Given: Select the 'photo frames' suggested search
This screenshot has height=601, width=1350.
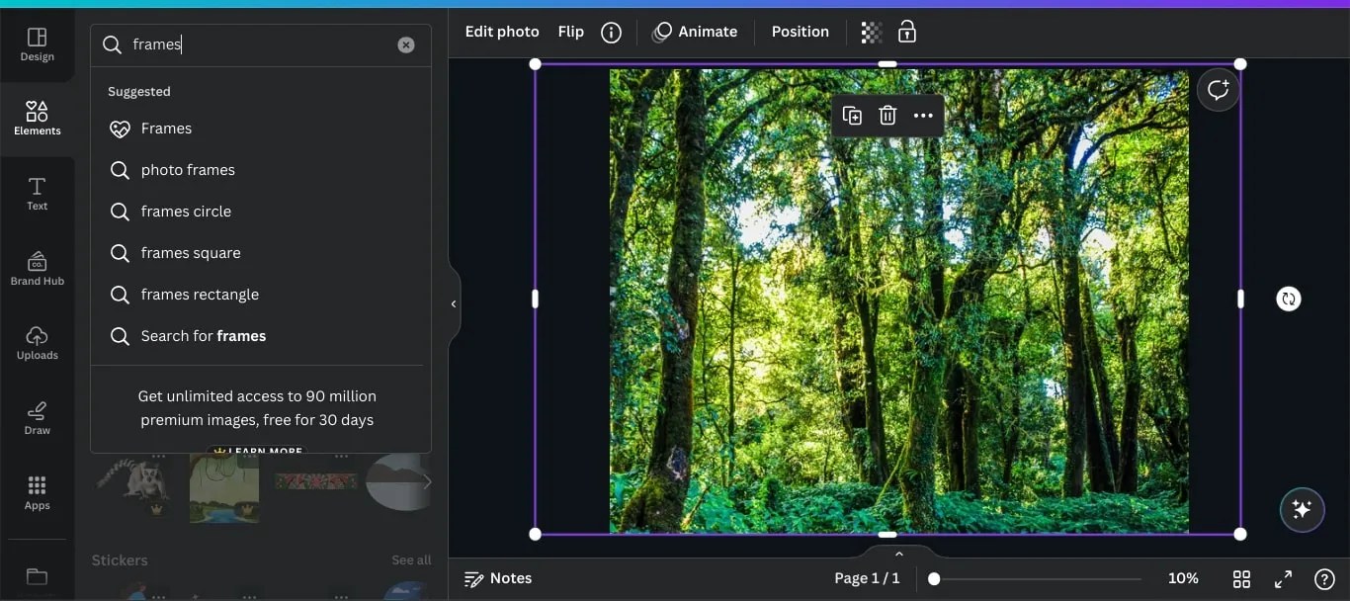Looking at the screenshot, I should [187, 169].
